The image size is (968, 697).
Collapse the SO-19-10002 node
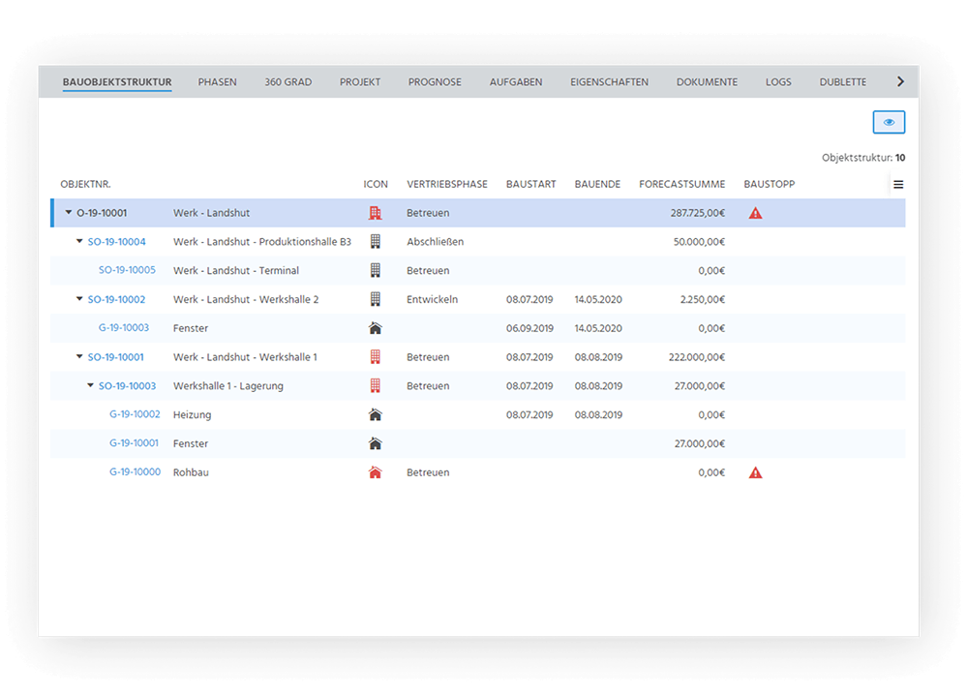79,299
